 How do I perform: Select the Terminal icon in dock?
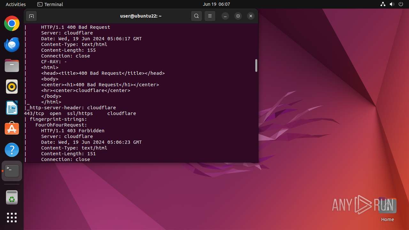pyautogui.click(x=12, y=171)
